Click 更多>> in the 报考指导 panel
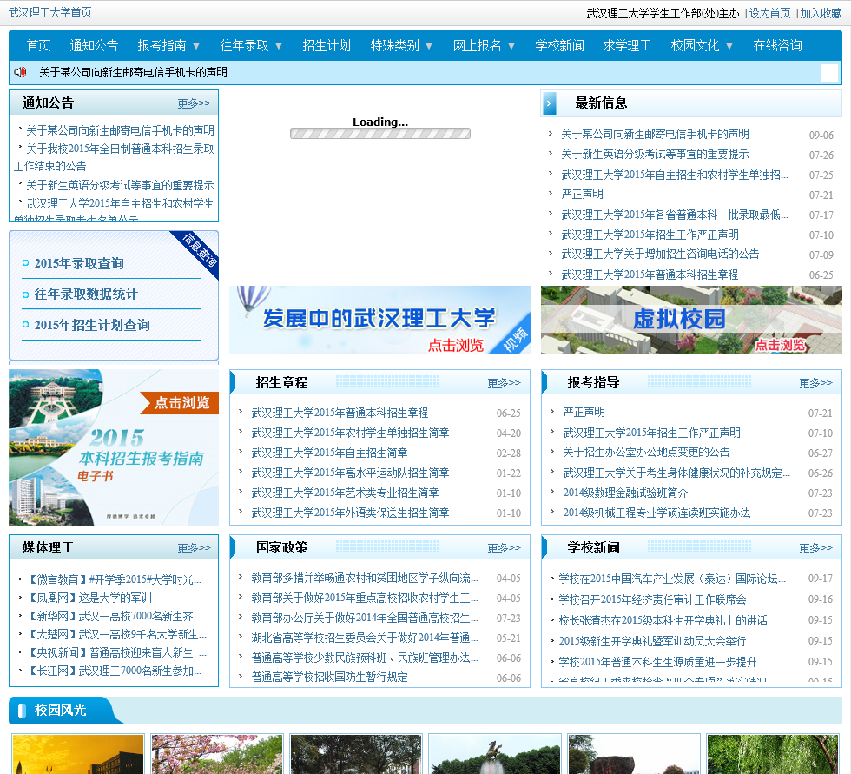Viewport: 851px width, 774px height. pos(815,383)
